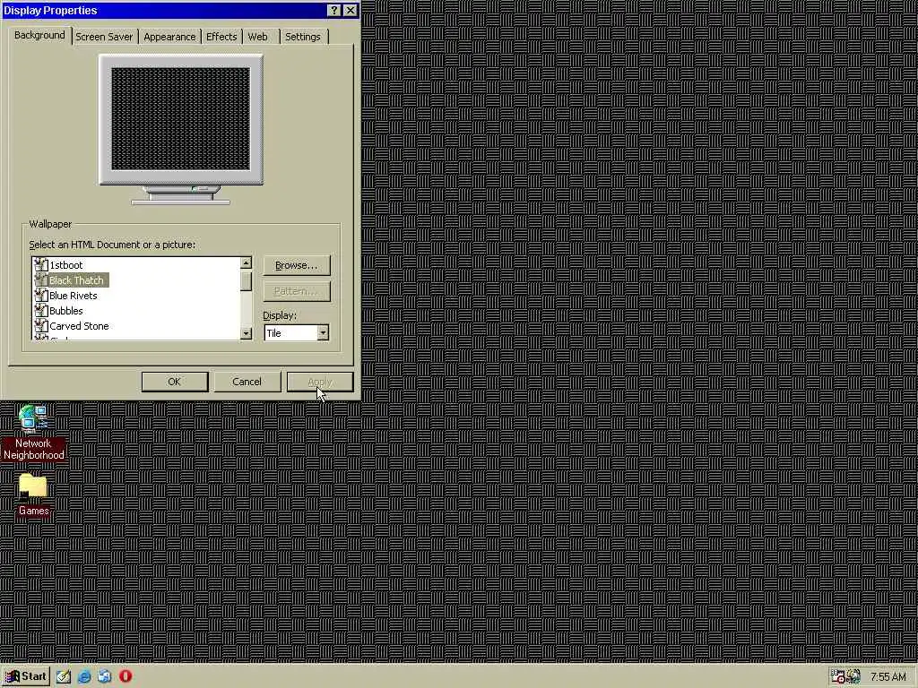918x688 pixels.
Task: Click the Browse... button
Action: pyautogui.click(x=296, y=265)
